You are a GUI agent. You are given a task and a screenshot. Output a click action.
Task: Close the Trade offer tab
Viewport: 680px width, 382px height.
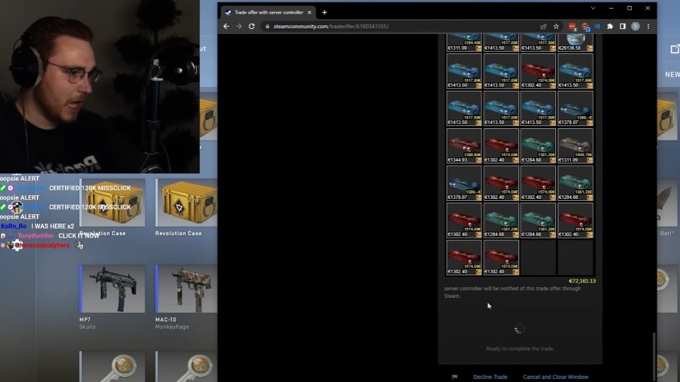coord(309,12)
